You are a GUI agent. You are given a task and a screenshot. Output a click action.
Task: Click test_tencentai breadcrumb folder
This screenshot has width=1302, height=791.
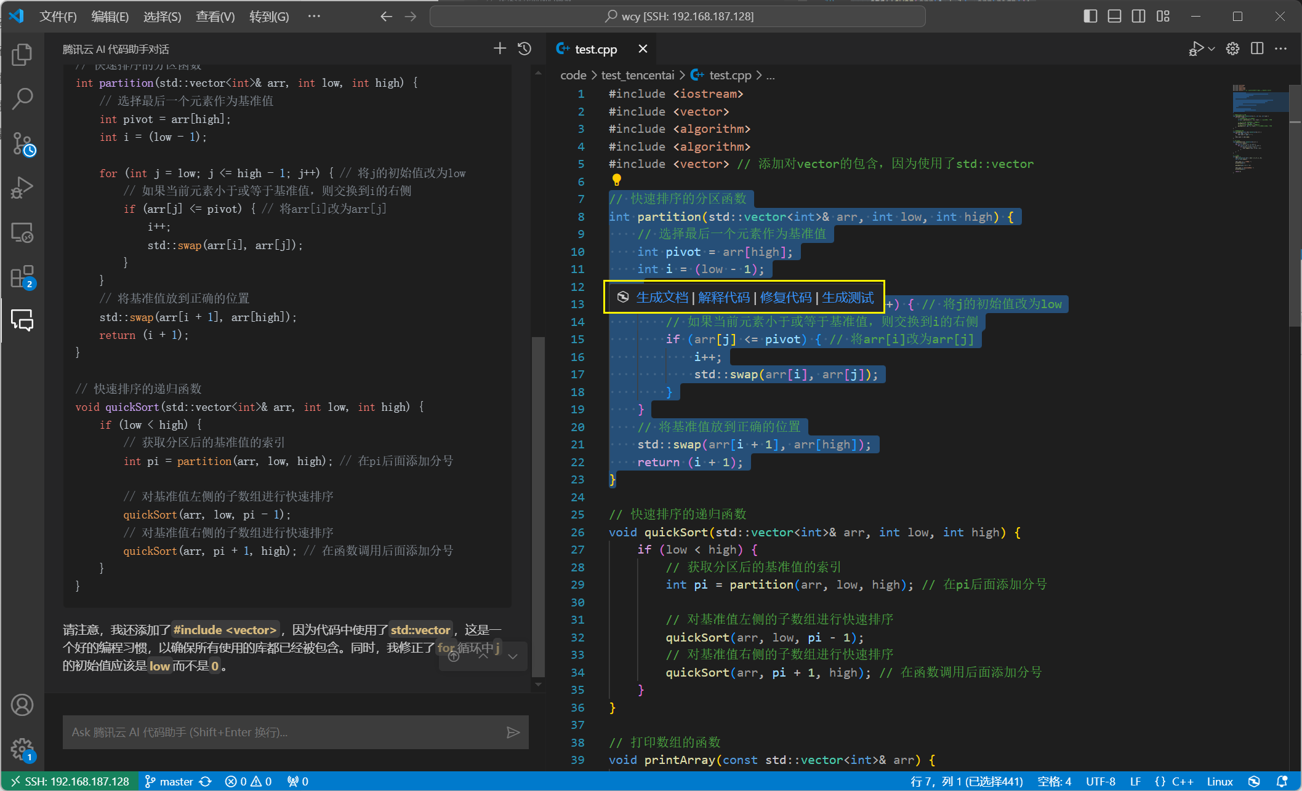tap(638, 75)
